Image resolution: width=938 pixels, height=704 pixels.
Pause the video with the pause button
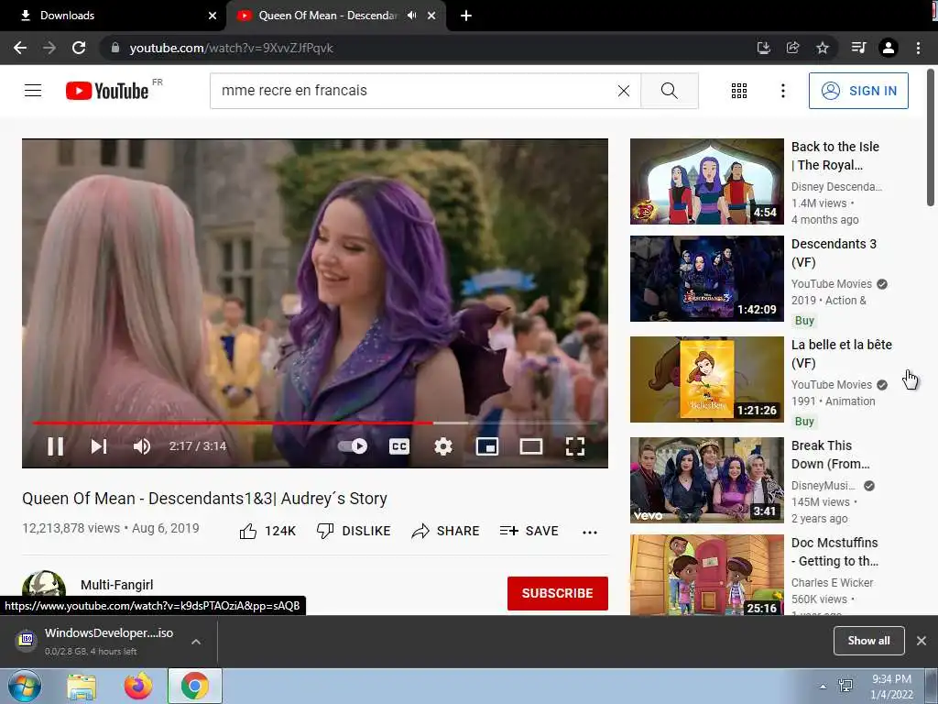[56, 446]
